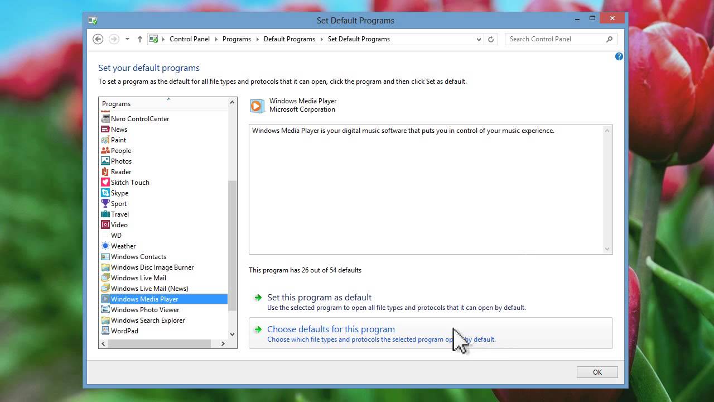Select Windows Photo Viewer program name
This screenshot has height=402, width=714.
(x=145, y=310)
